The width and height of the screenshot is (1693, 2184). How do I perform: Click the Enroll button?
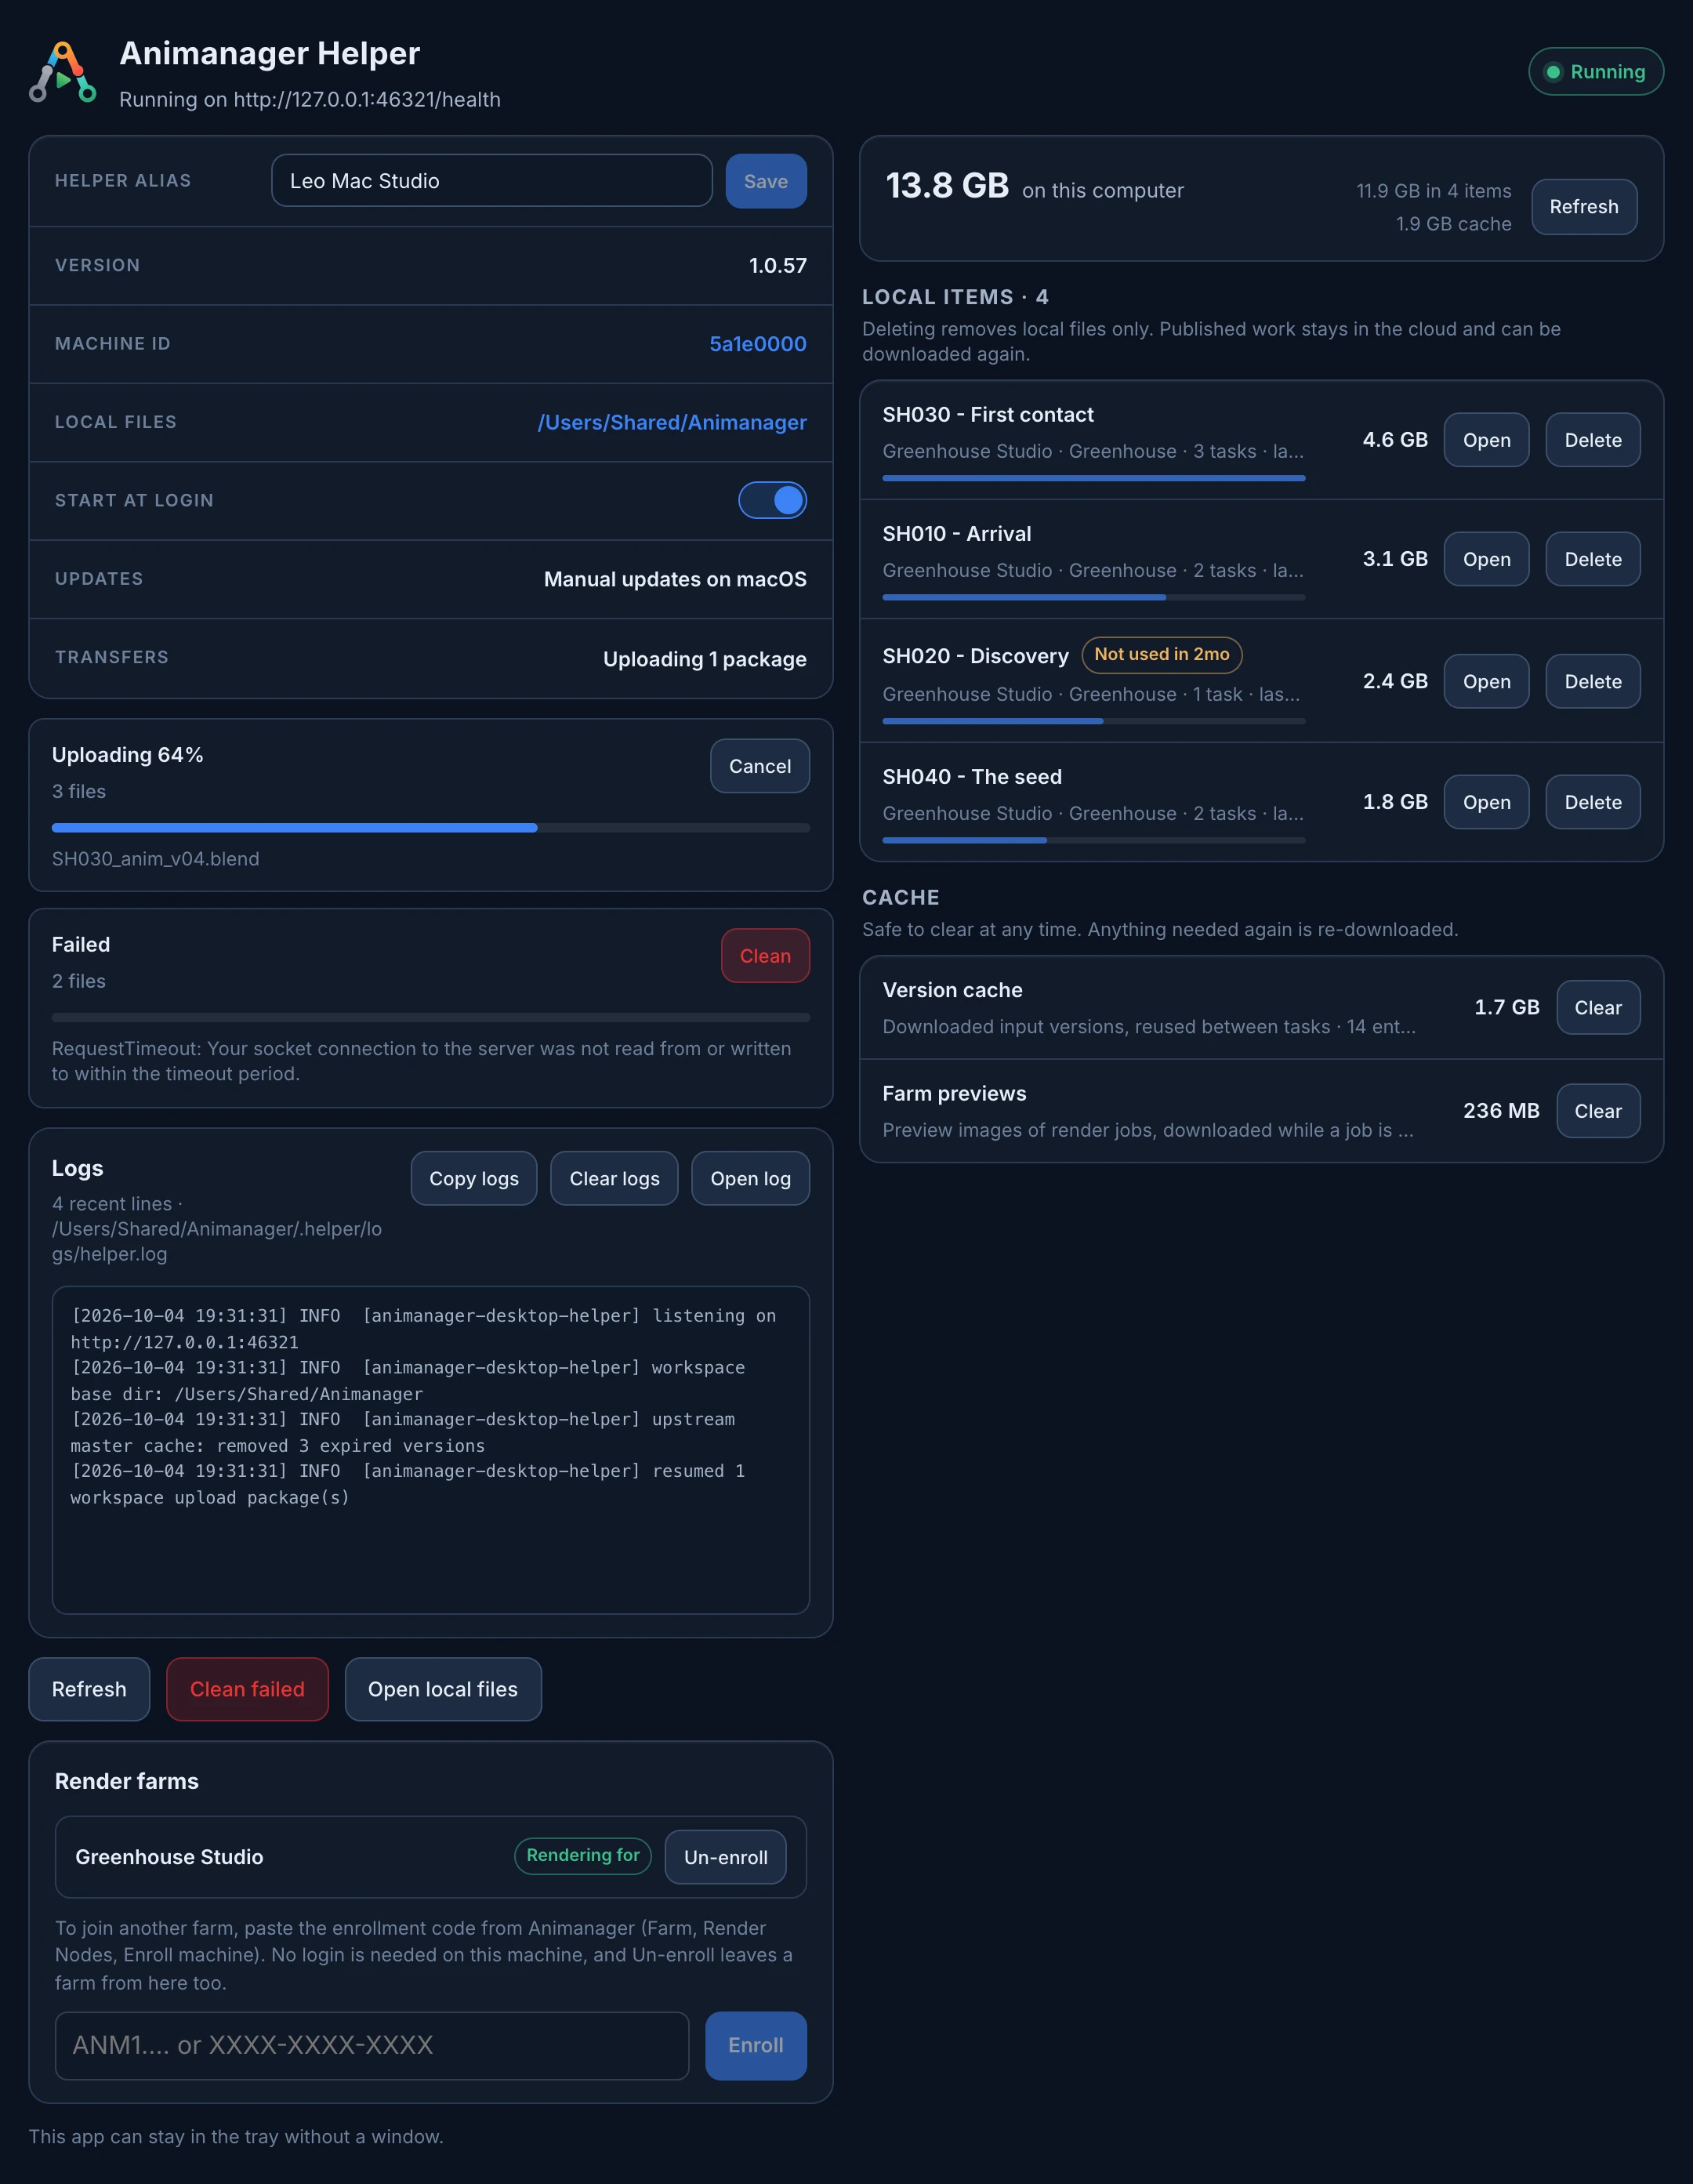point(756,2046)
